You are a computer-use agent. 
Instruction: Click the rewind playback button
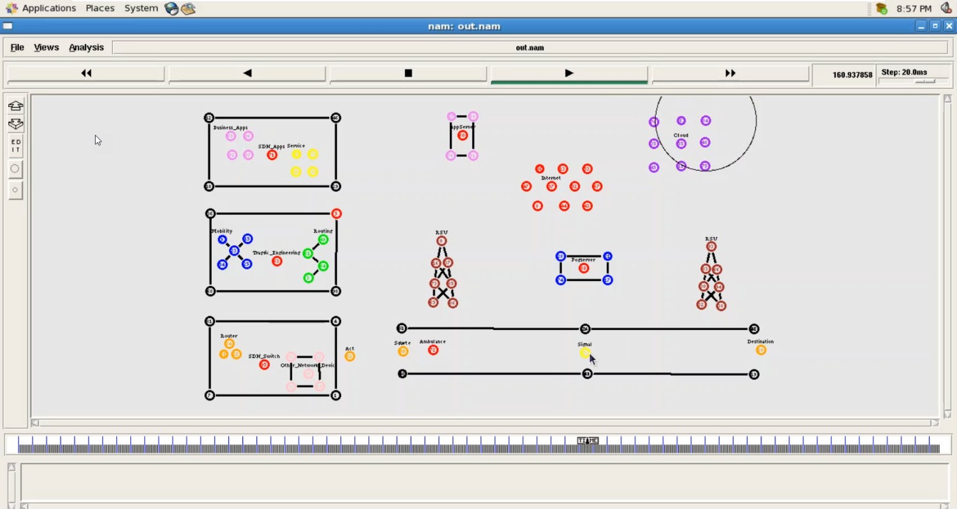[86, 73]
